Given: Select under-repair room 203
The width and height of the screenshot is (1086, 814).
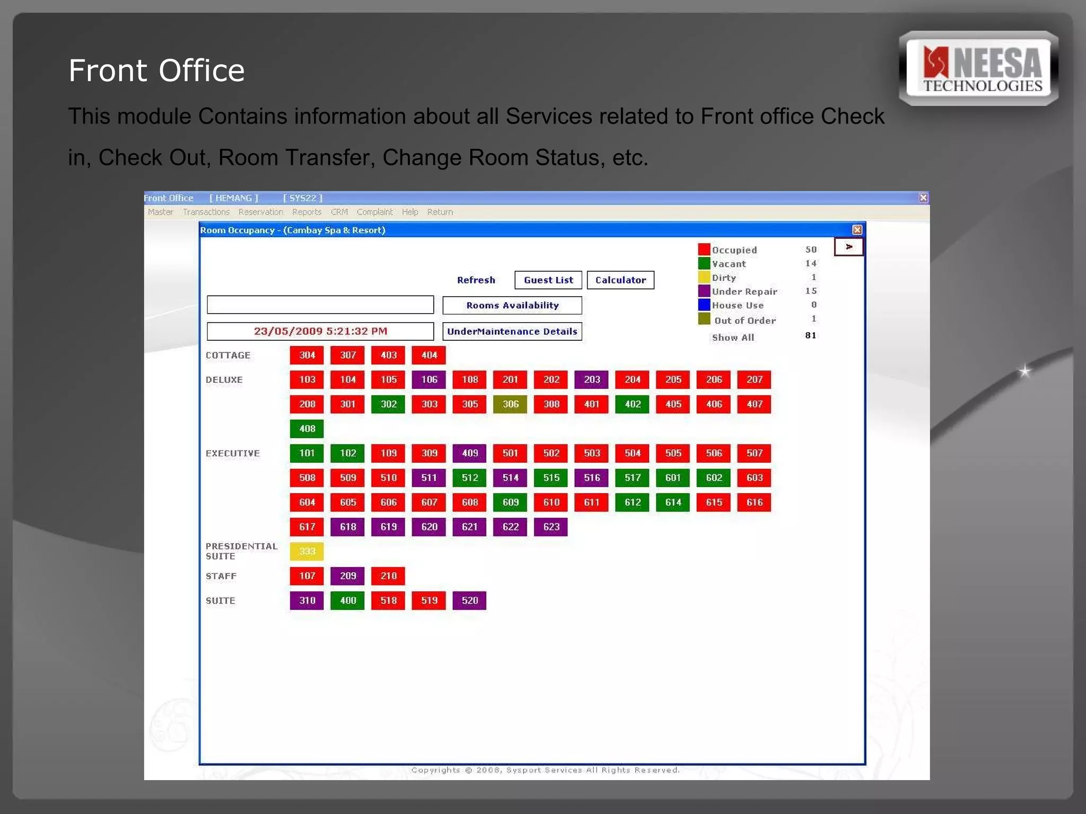Looking at the screenshot, I should pos(592,379).
